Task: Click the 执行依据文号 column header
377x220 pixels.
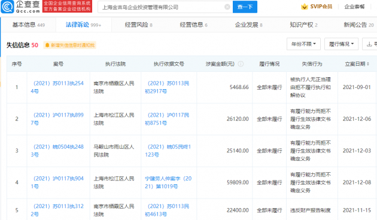Action: pos(169,64)
